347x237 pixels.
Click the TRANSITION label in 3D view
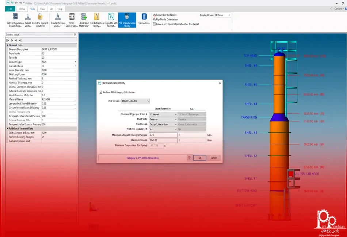click(x=249, y=117)
